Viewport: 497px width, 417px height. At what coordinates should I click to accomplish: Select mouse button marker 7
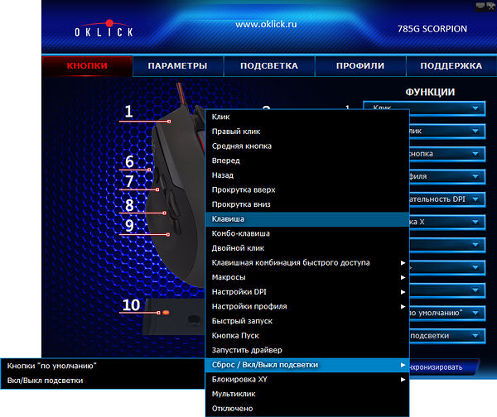157,190
